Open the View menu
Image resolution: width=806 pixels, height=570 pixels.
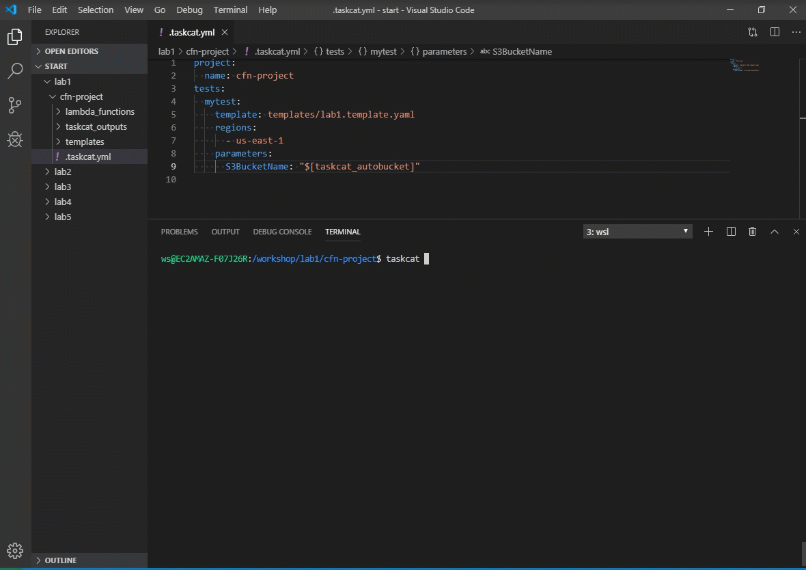click(x=134, y=10)
